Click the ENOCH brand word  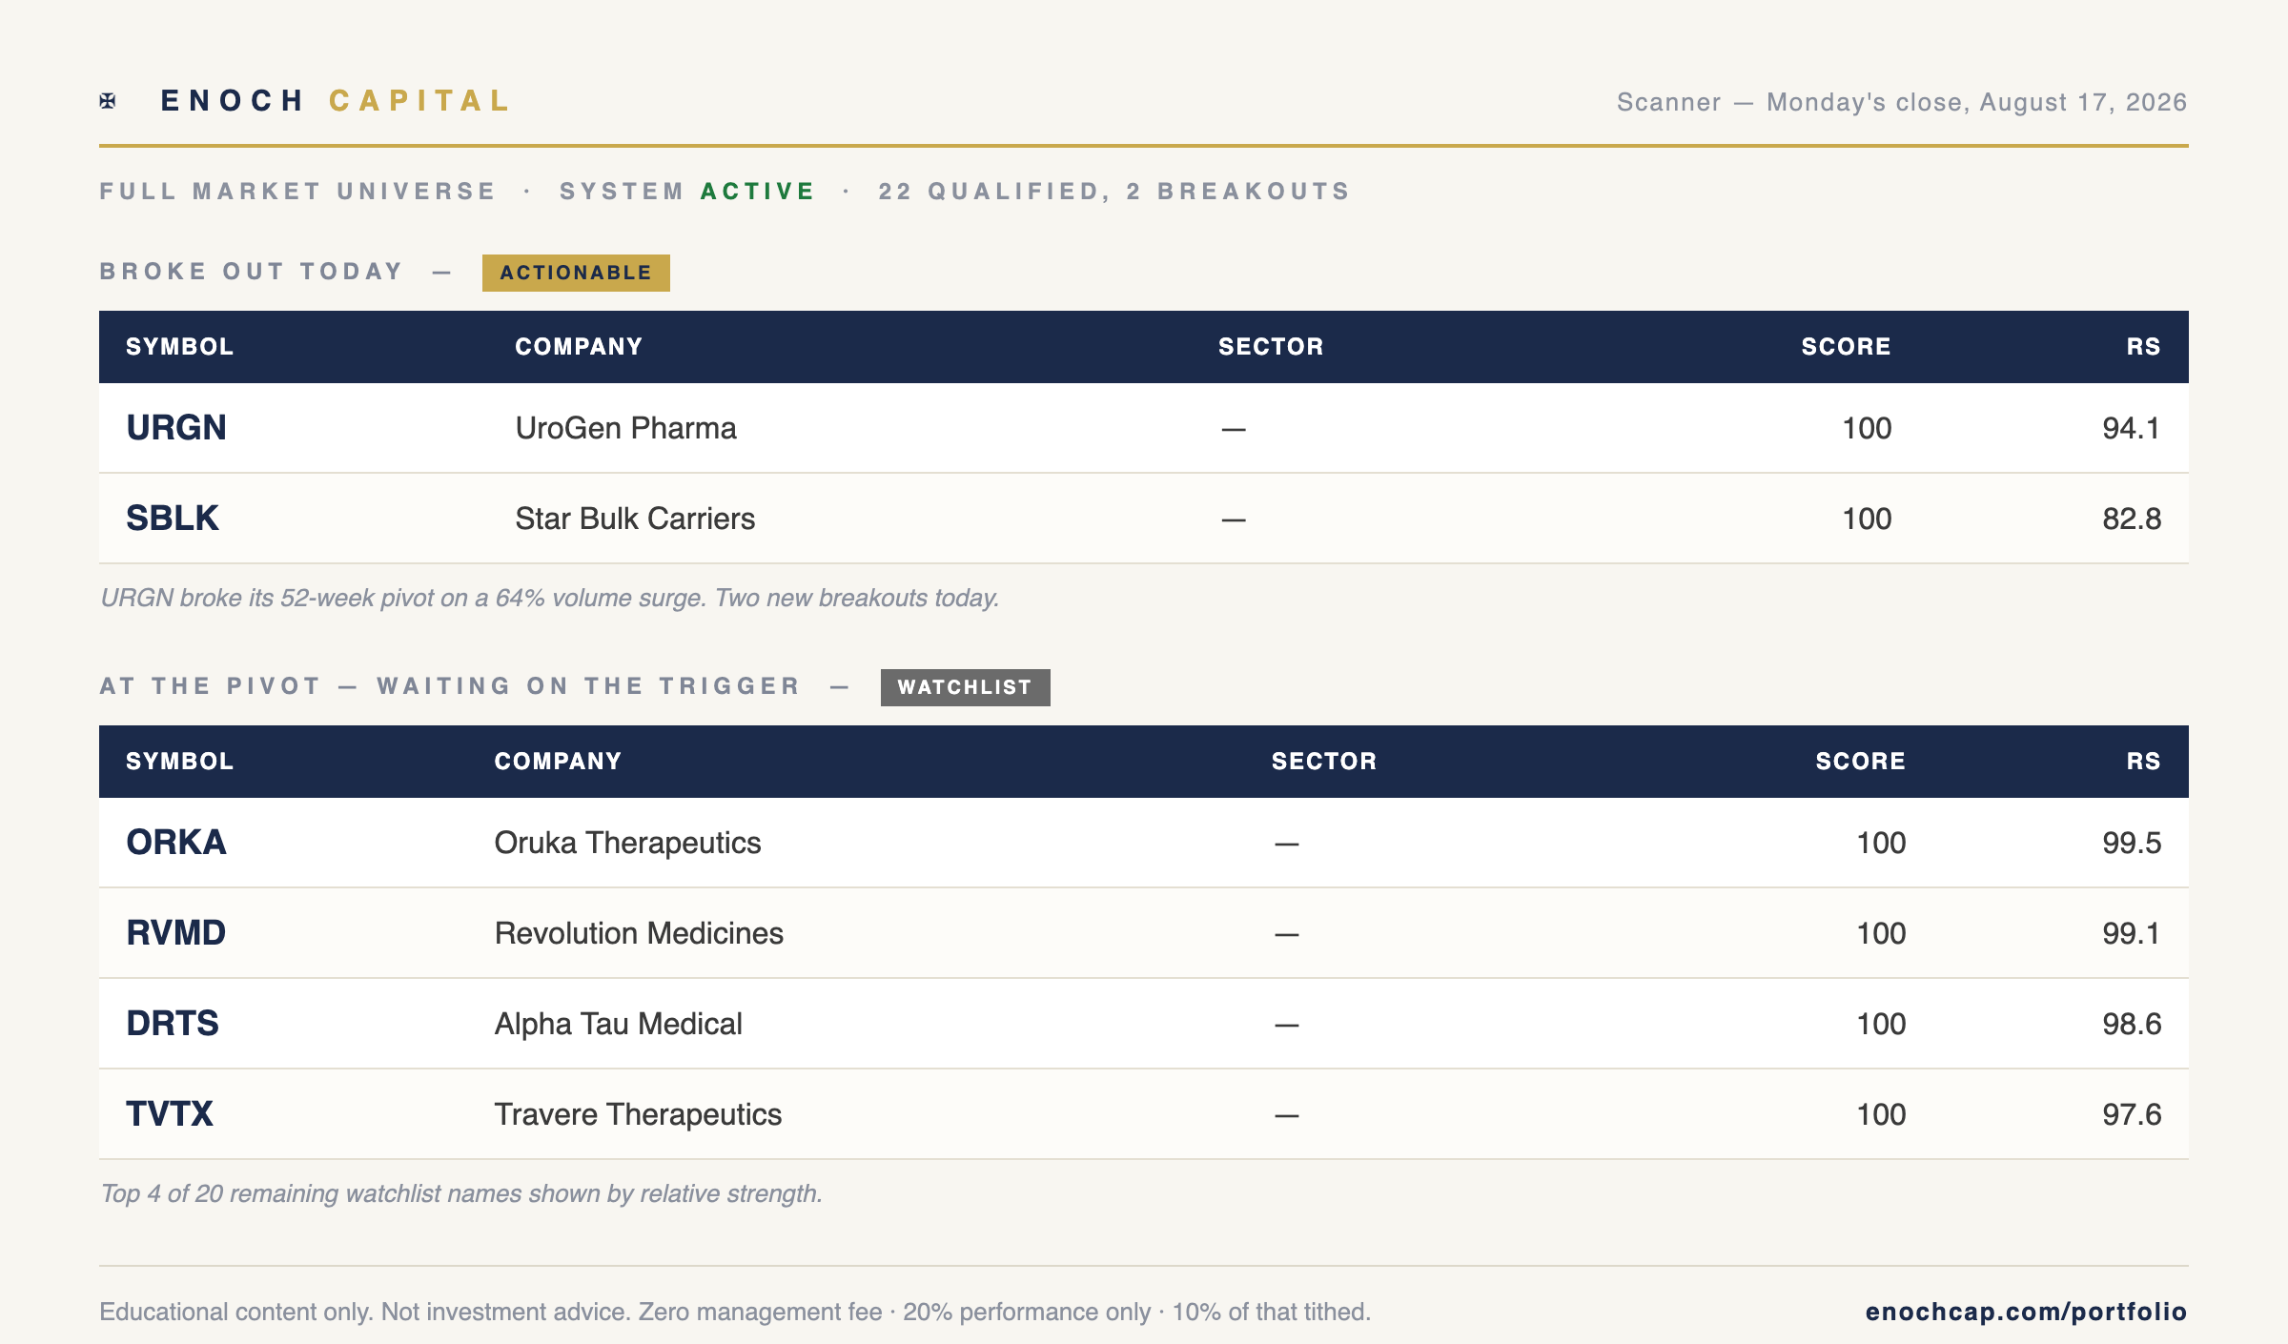click(232, 101)
